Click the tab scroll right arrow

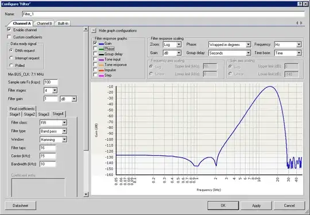point(301,23)
